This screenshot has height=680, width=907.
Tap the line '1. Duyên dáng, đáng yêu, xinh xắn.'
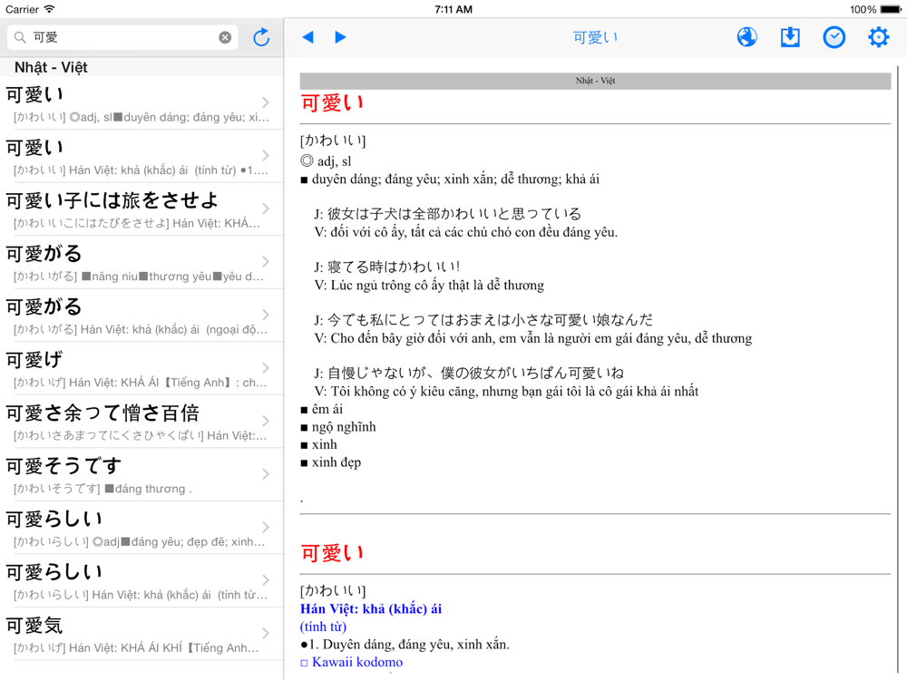click(x=405, y=645)
